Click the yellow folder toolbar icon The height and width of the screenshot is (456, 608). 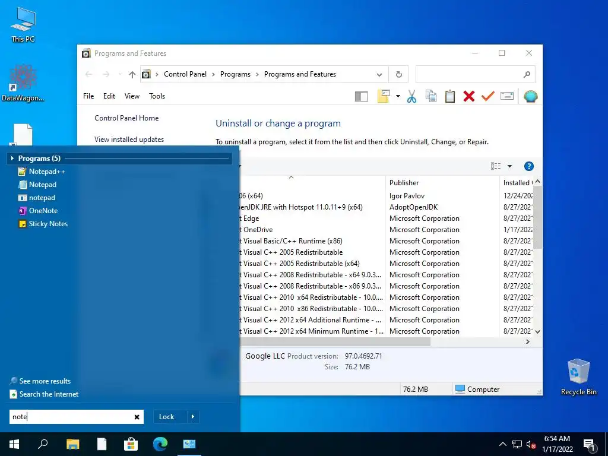(x=384, y=96)
